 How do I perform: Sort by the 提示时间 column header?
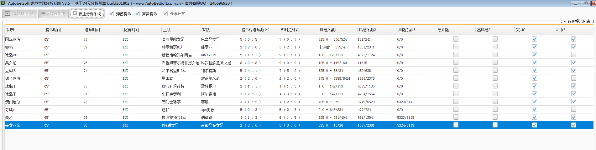tap(53, 30)
